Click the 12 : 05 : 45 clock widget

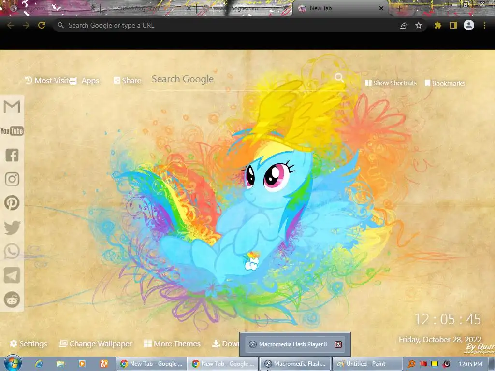click(x=448, y=319)
